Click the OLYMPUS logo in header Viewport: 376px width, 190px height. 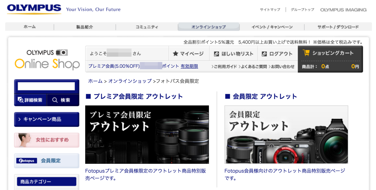point(34,9)
